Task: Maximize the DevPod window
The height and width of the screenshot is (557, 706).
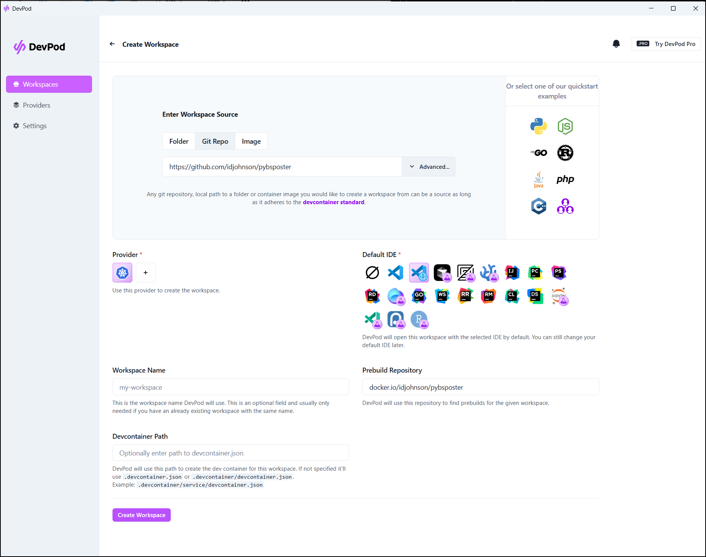Action: pos(673,8)
